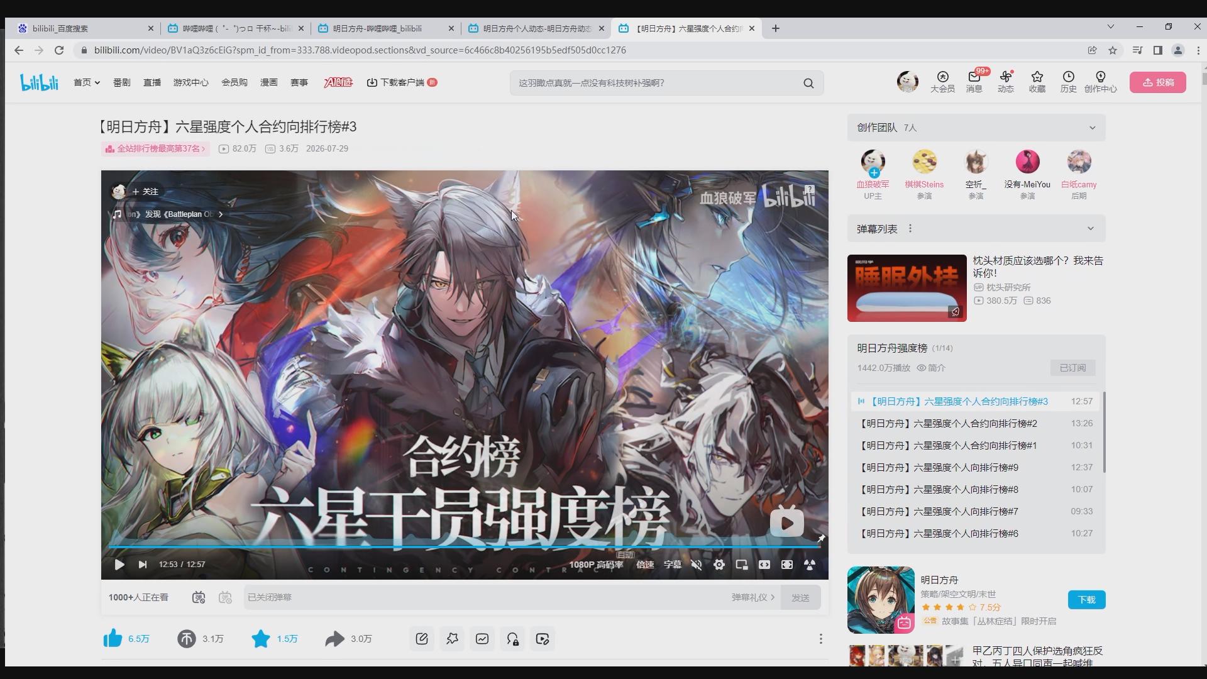Open 弹幕礼仪 etiquette link

pos(752,597)
